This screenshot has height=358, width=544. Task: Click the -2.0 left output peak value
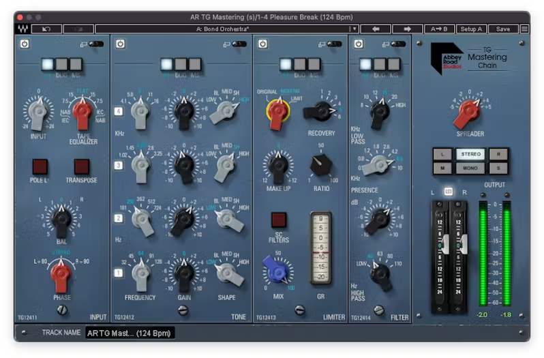pos(482,314)
